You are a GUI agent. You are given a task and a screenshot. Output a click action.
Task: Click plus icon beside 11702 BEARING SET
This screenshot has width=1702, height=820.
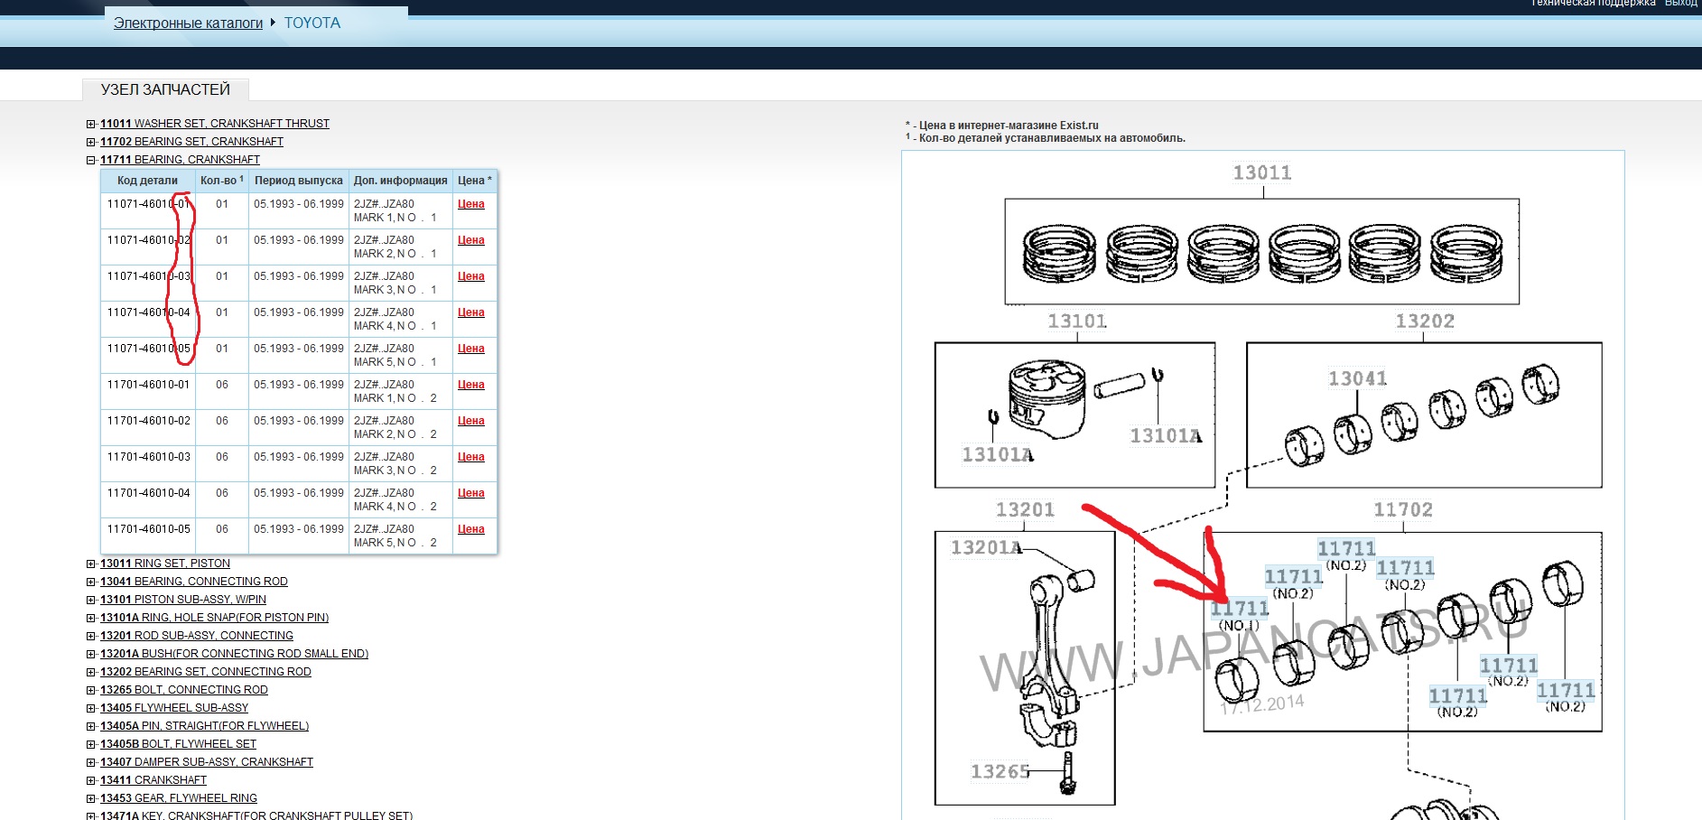click(x=90, y=142)
